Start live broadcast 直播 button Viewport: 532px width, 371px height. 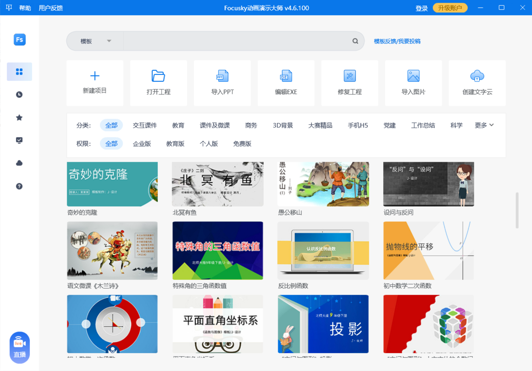tap(20, 347)
